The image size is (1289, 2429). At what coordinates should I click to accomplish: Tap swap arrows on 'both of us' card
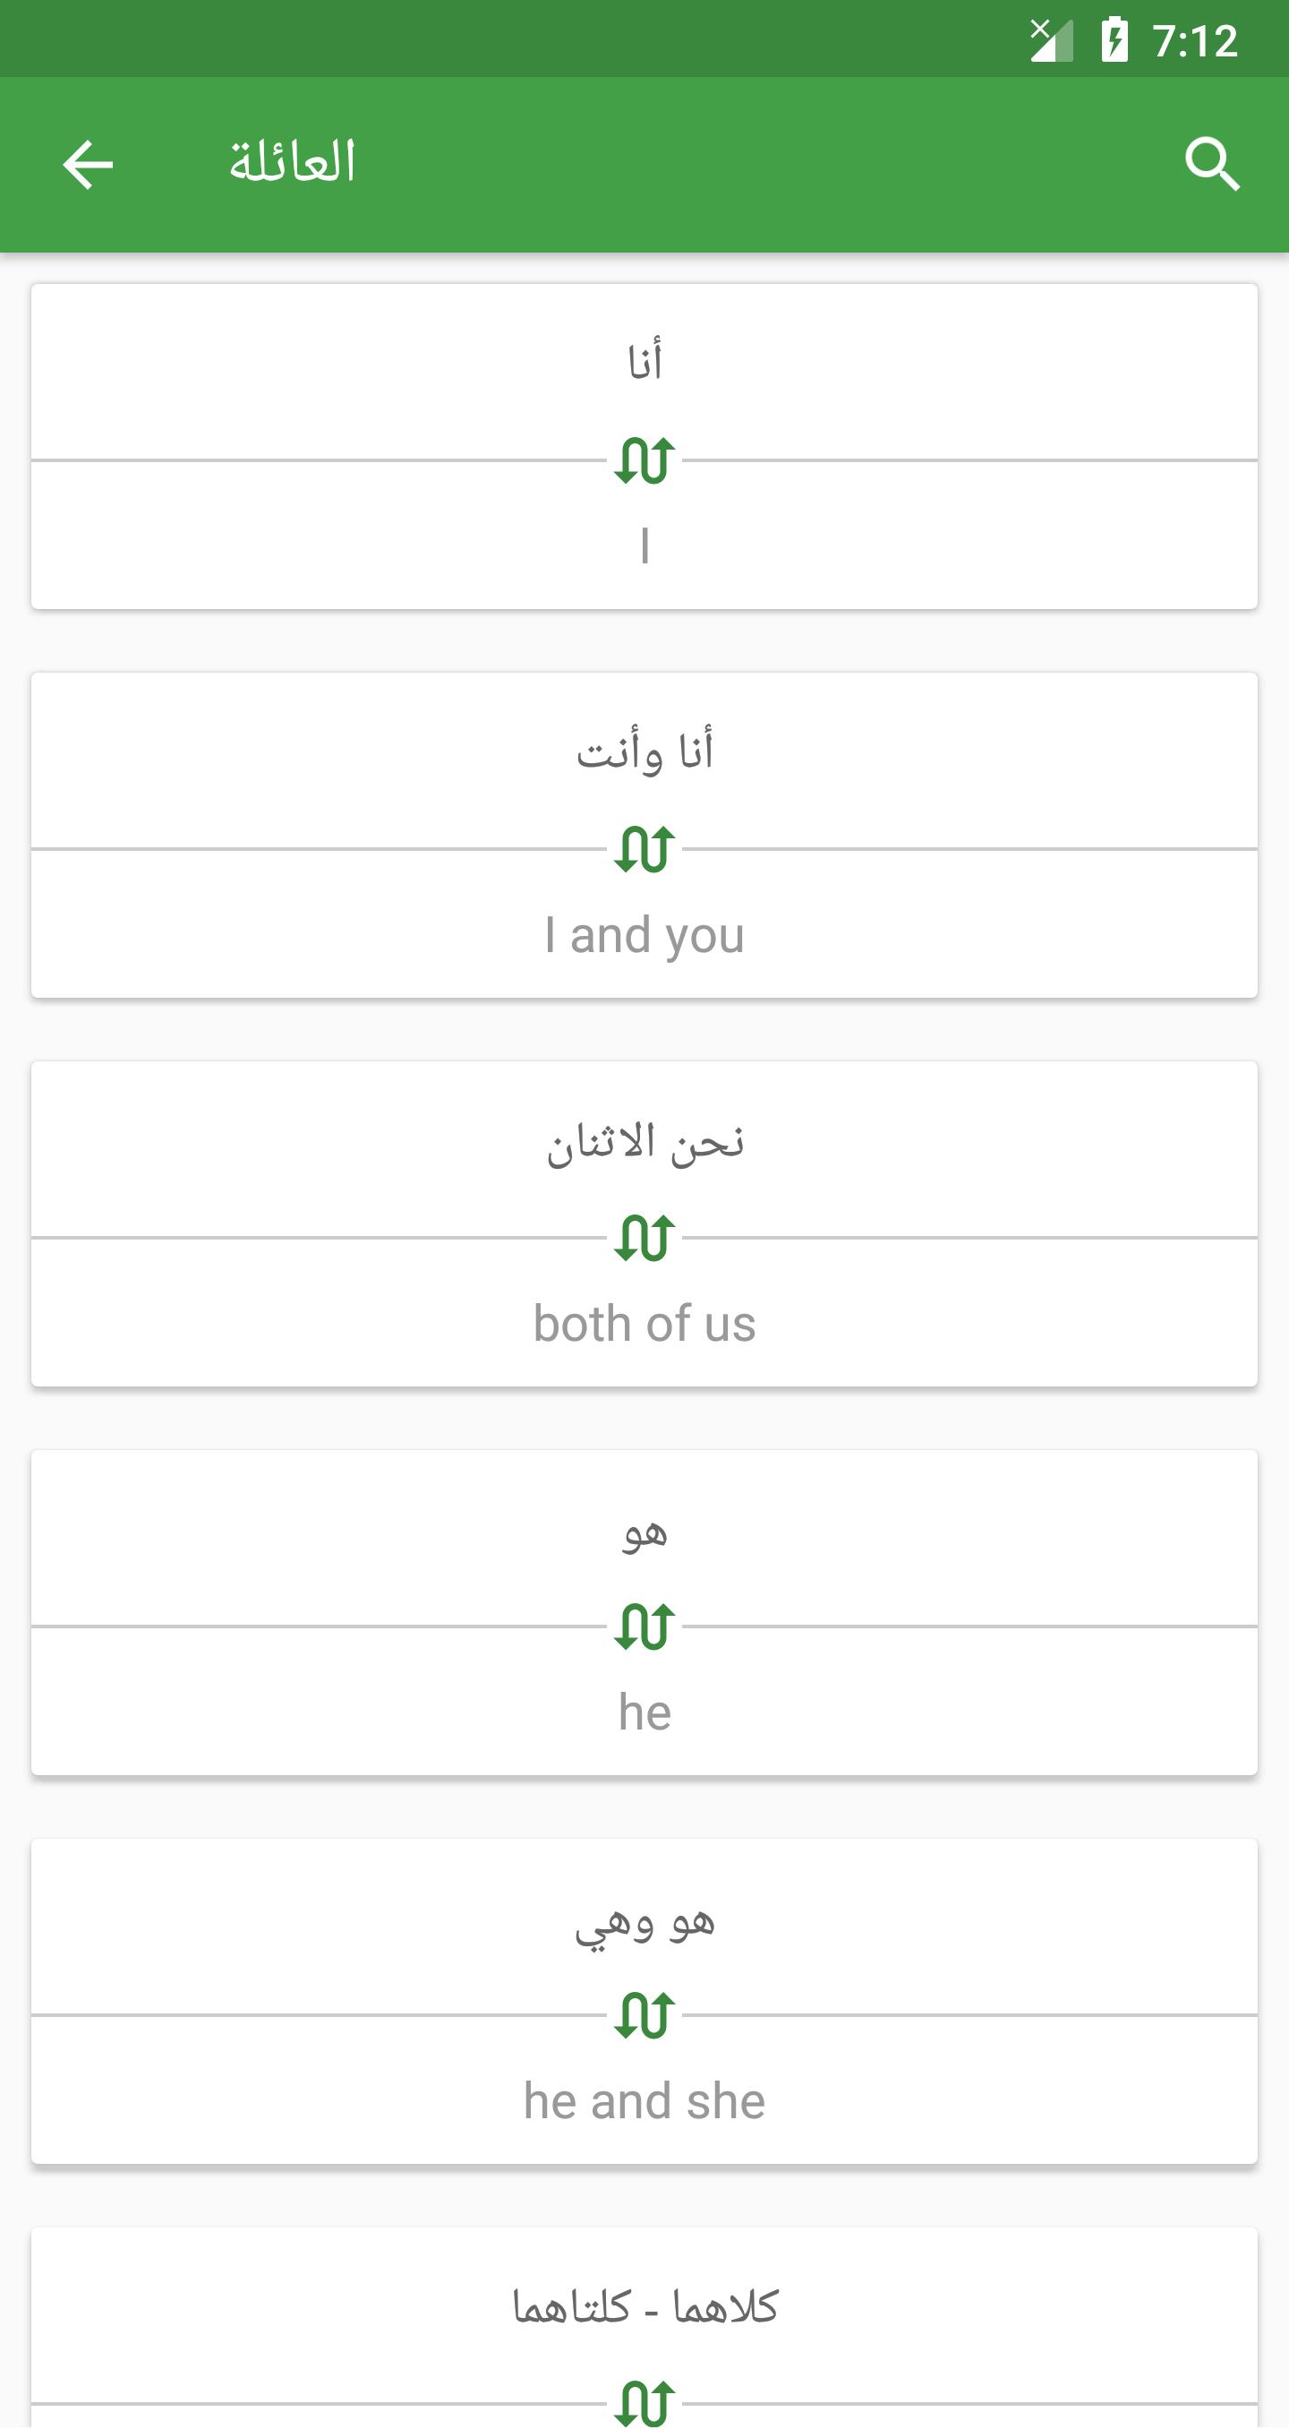coord(644,1237)
